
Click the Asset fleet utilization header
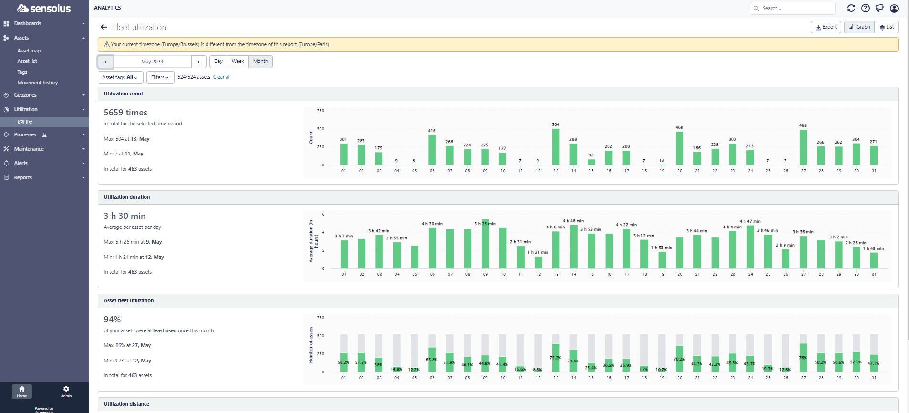pyautogui.click(x=498, y=300)
